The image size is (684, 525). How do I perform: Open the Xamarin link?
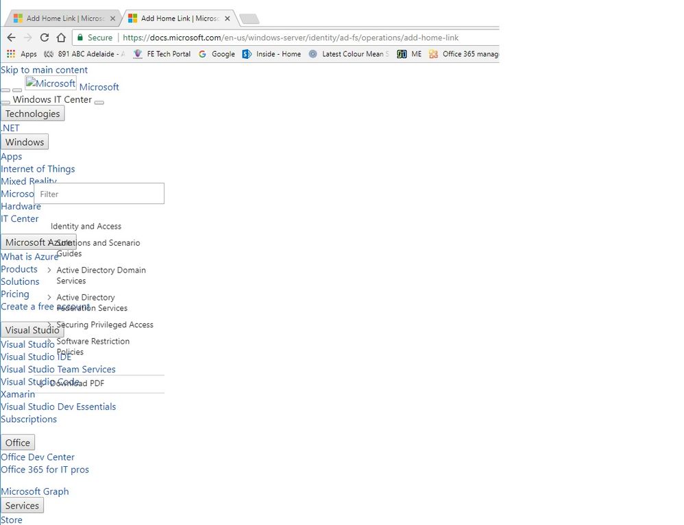[x=18, y=394]
